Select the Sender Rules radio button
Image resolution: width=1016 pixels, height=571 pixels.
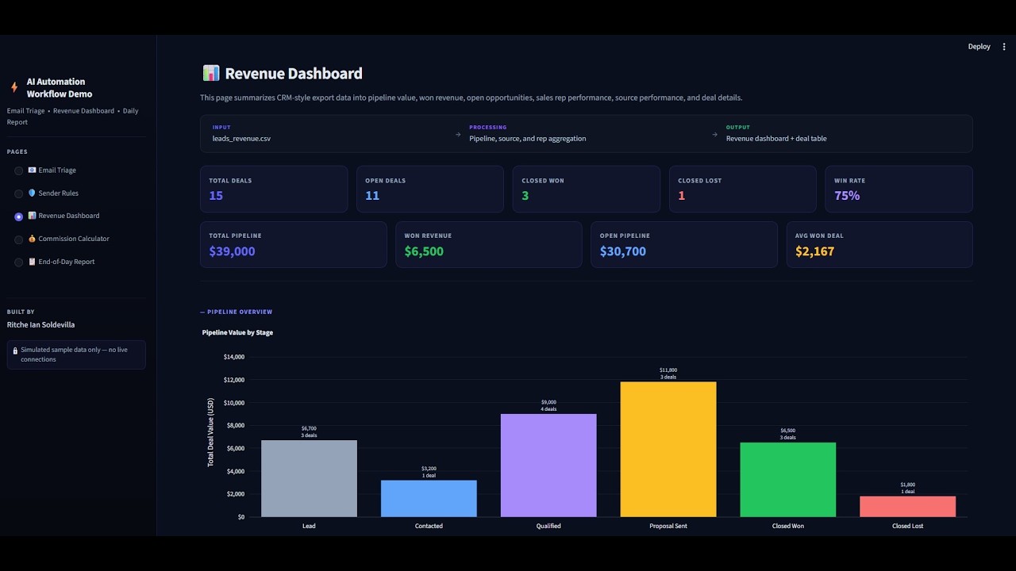click(x=19, y=194)
